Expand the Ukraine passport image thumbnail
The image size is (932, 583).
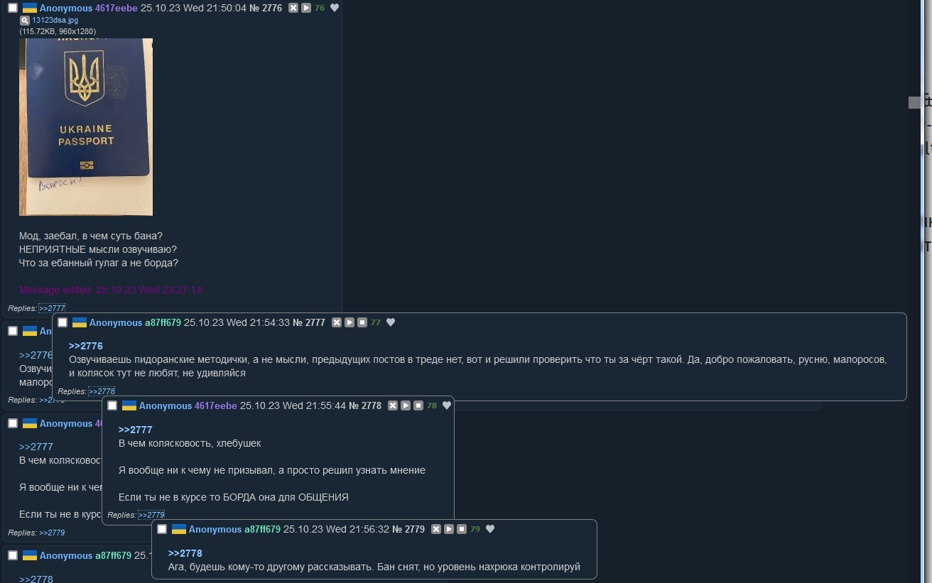tap(86, 126)
